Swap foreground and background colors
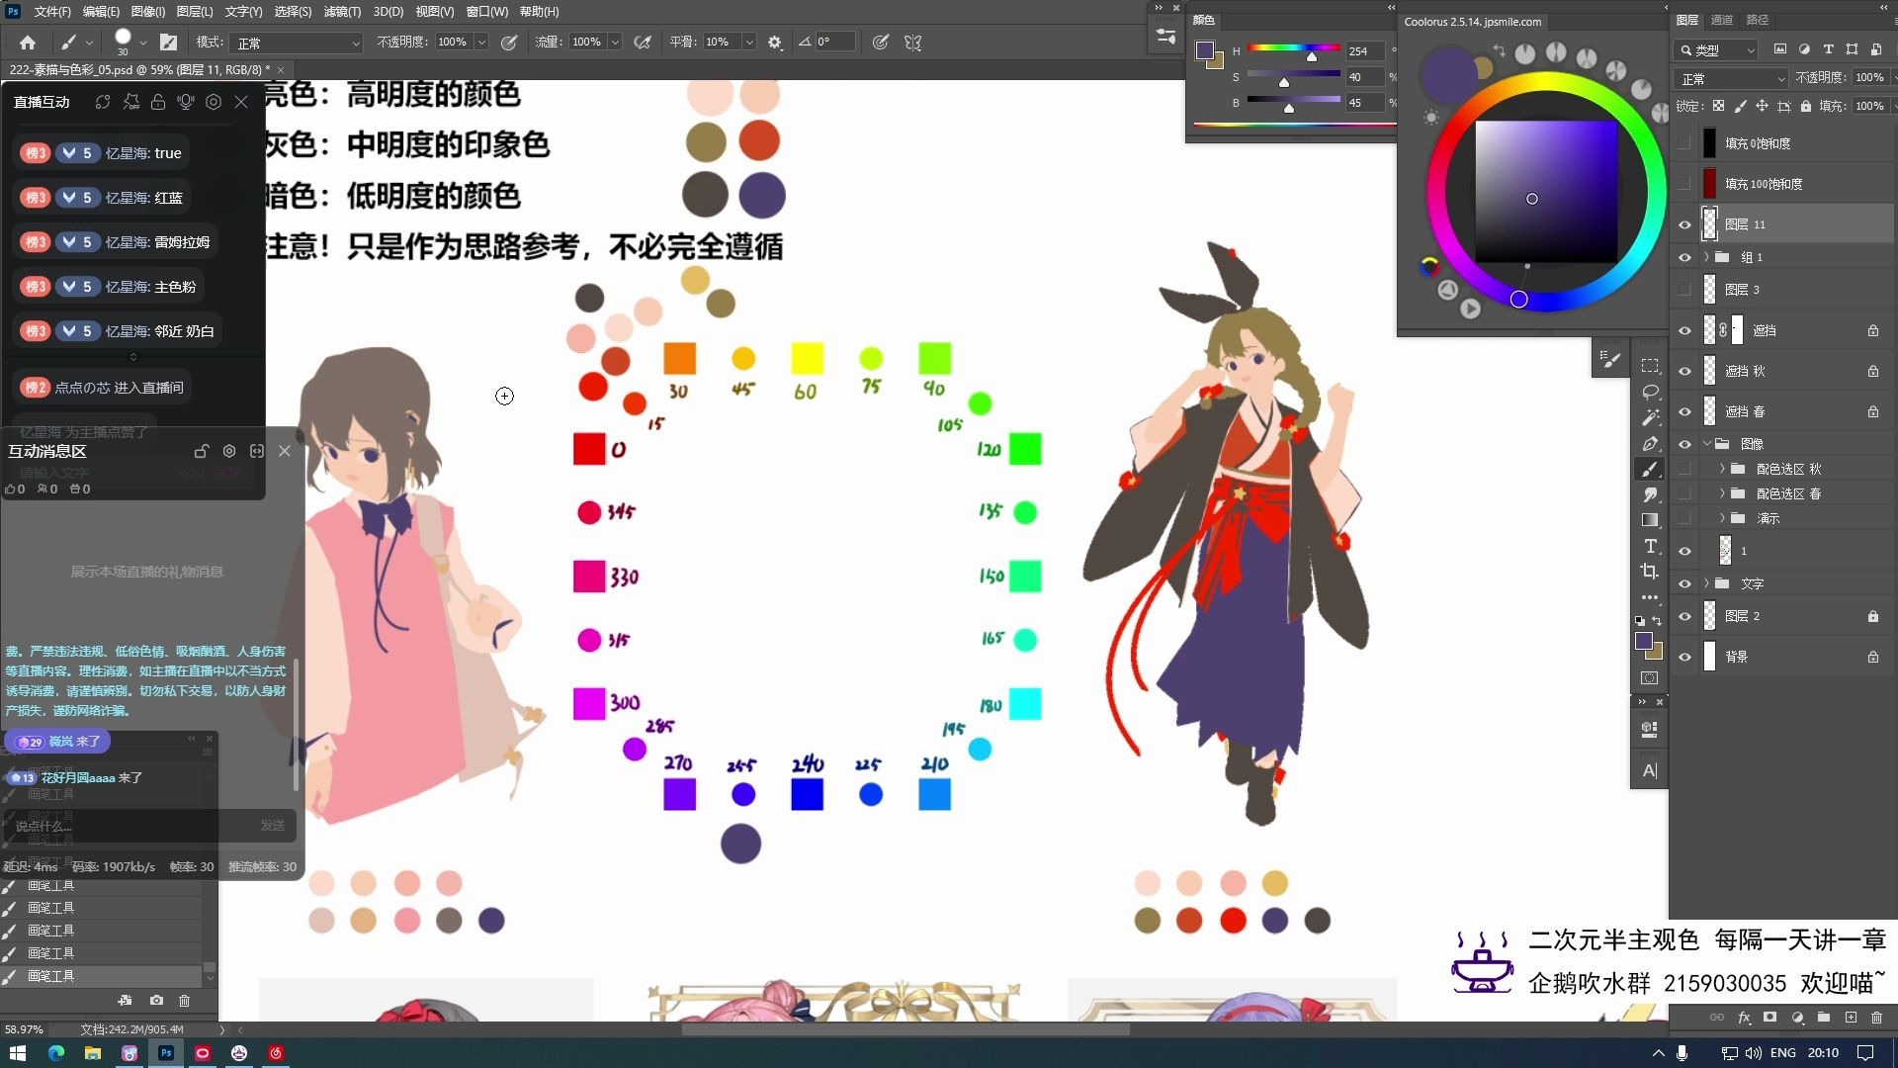Image resolution: width=1898 pixels, height=1068 pixels. coord(1657,621)
